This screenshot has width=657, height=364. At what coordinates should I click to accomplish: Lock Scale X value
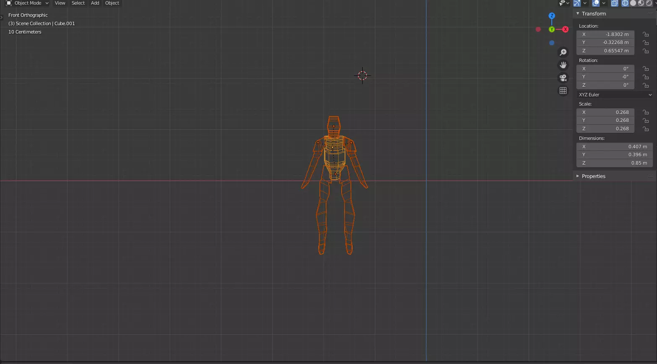(x=646, y=112)
